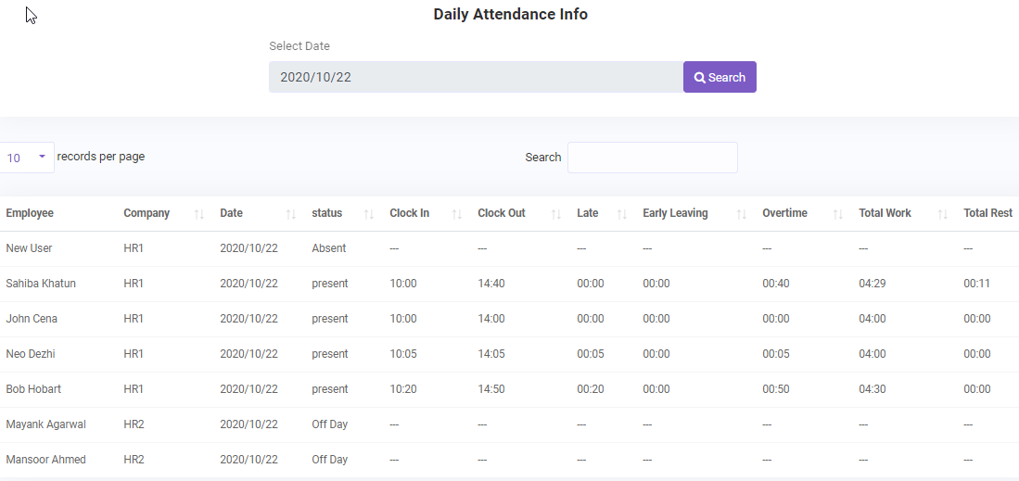Click the Total Rest column header
This screenshot has width=1019, height=481.
click(x=987, y=213)
